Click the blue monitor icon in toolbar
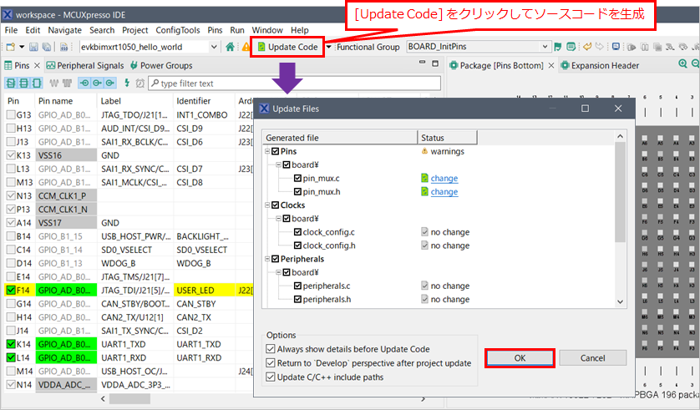 (616, 47)
